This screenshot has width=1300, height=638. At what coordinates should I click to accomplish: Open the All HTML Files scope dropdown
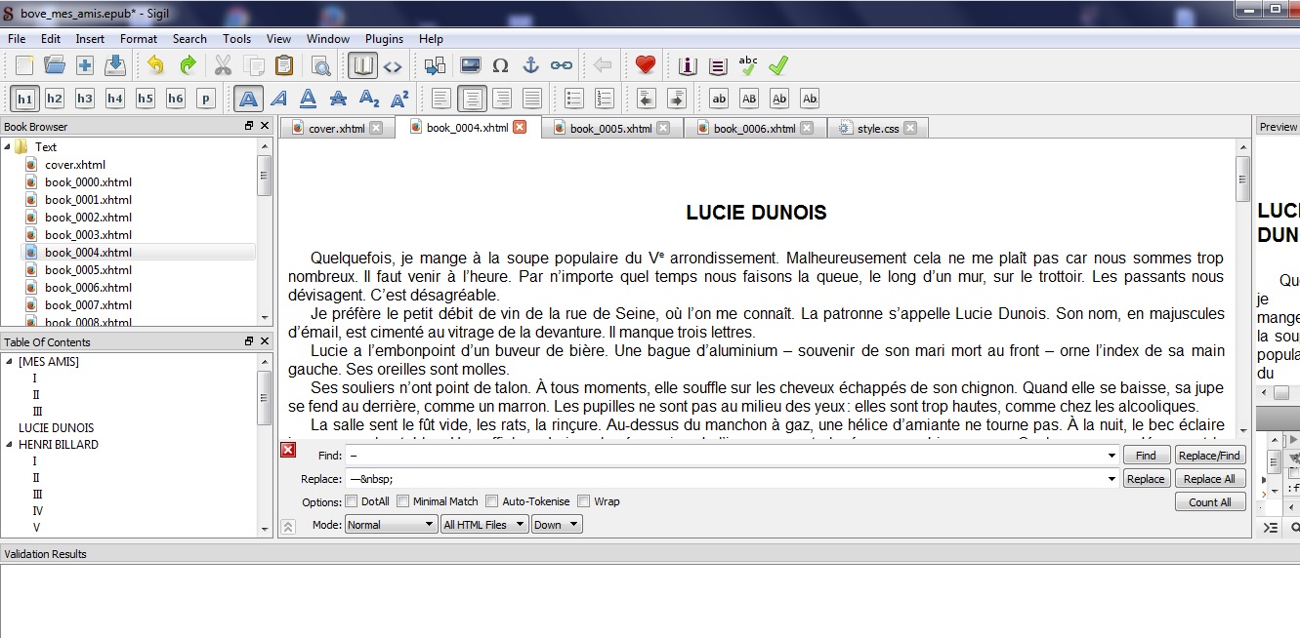(483, 525)
